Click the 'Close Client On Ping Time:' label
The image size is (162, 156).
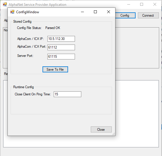pyautogui.click(x=33, y=94)
